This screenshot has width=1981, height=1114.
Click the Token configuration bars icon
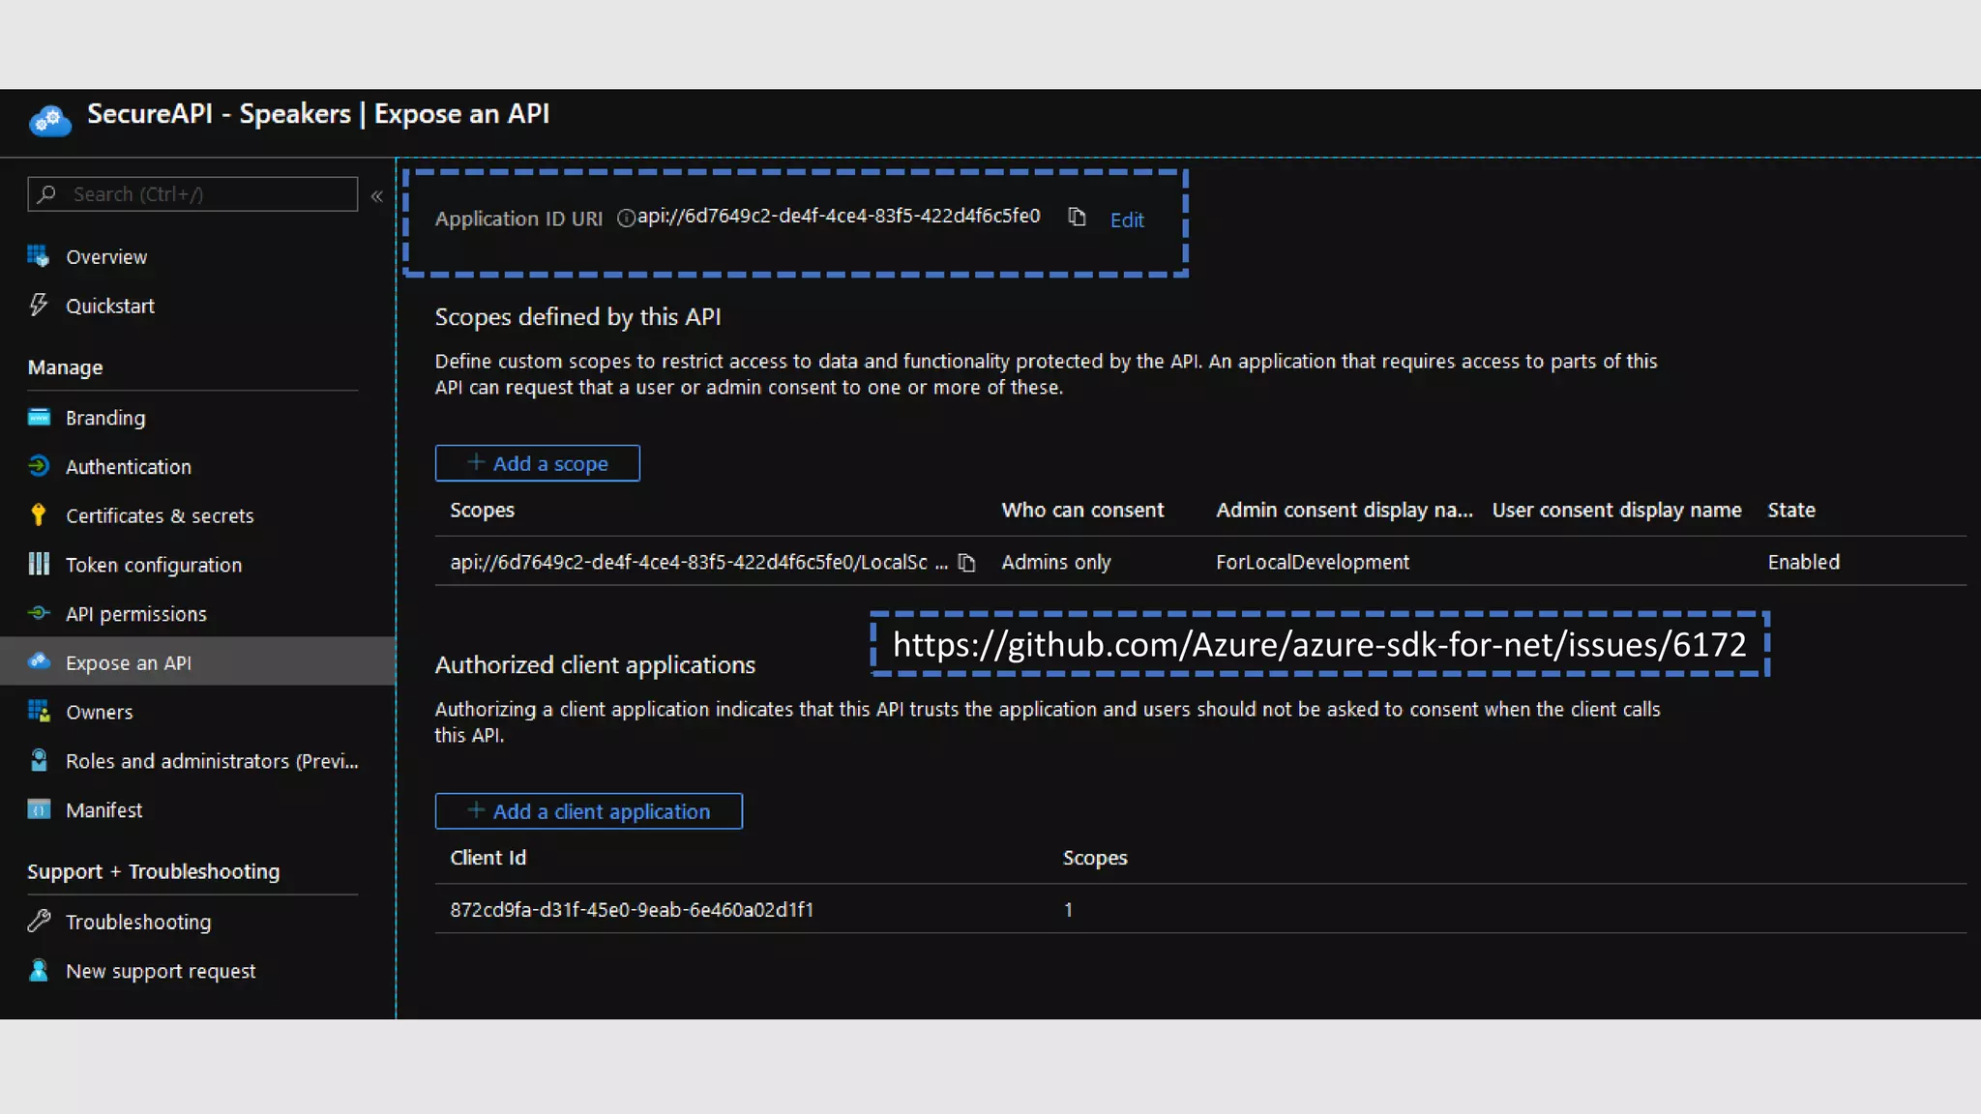pyautogui.click(x=39, y=564)
